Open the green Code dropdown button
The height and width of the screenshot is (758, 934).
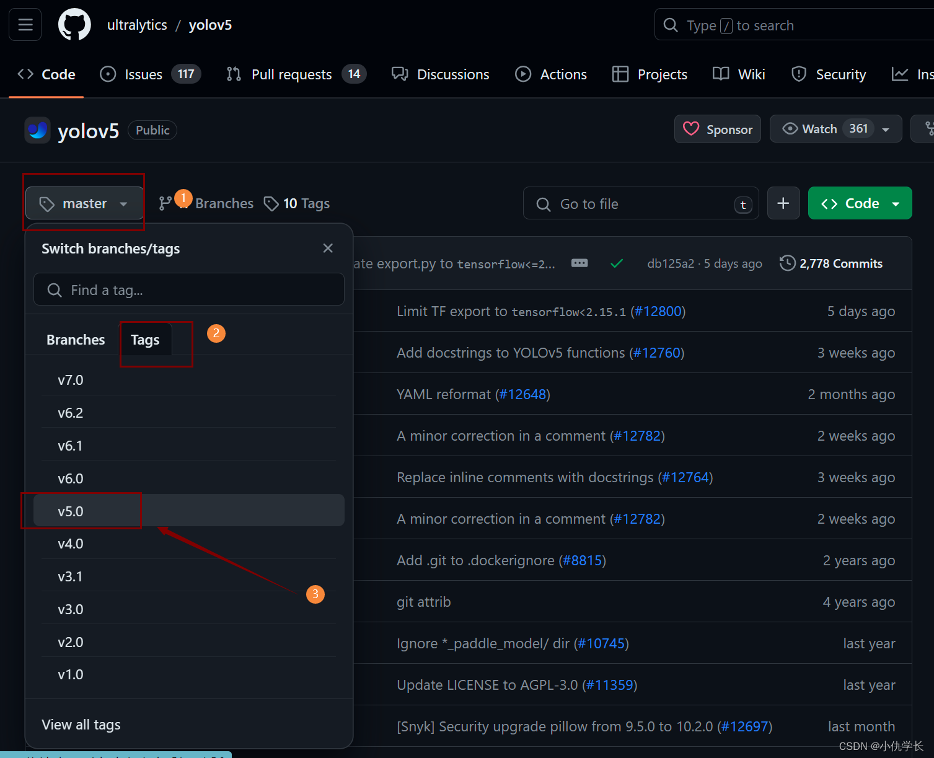(860, 203)
